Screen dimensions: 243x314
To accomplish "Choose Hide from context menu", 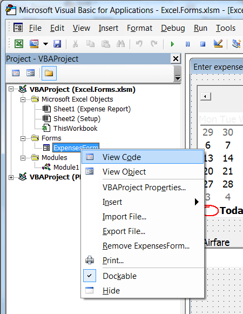I will 143,291.
